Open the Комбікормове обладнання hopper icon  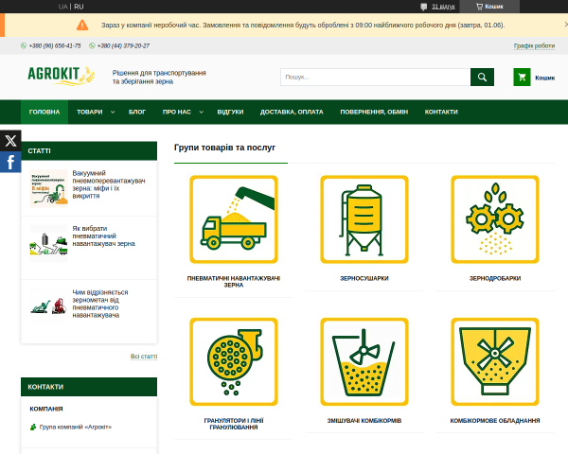[495, 361]
